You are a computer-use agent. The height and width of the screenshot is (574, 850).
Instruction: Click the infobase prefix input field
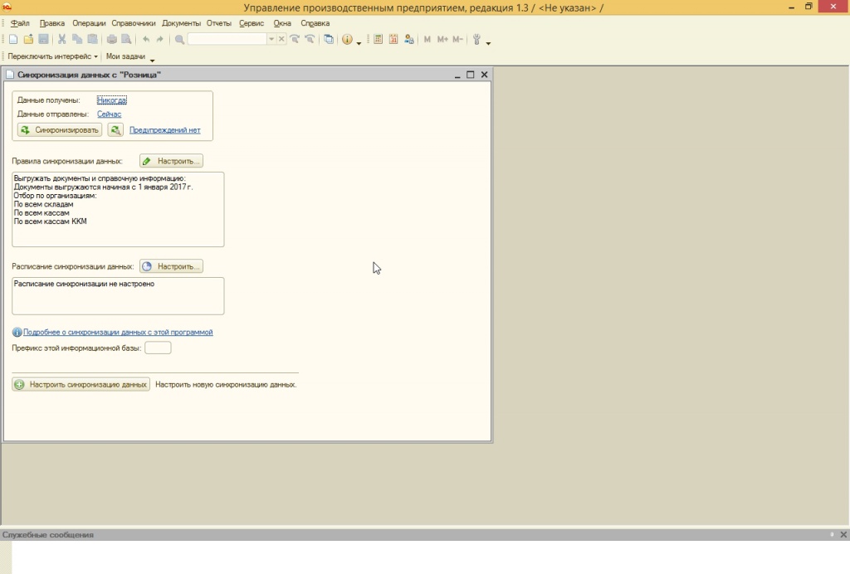pos(158,348)
